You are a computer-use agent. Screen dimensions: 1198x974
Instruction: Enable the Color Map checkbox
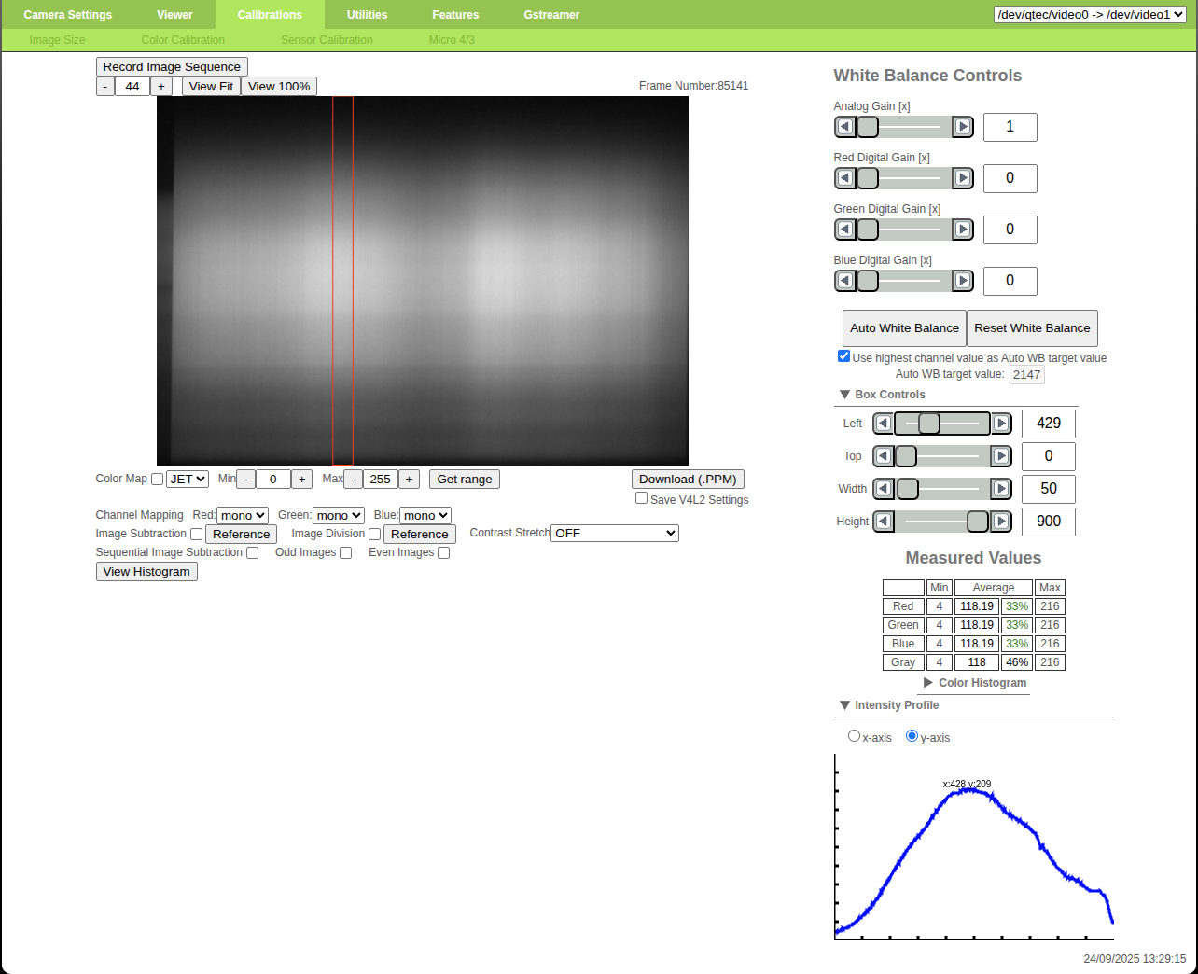[x=157, y=480]
